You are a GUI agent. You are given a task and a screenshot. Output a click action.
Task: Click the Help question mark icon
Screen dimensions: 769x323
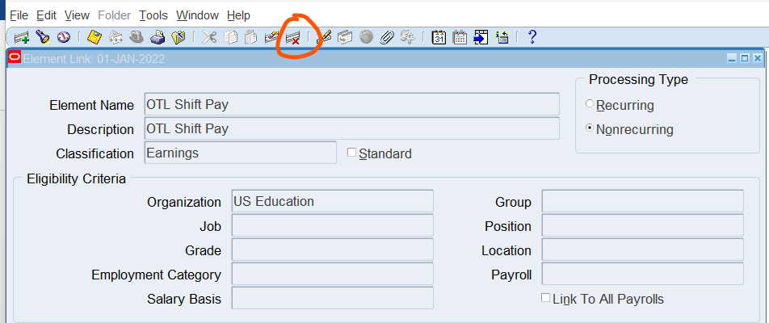532,37
